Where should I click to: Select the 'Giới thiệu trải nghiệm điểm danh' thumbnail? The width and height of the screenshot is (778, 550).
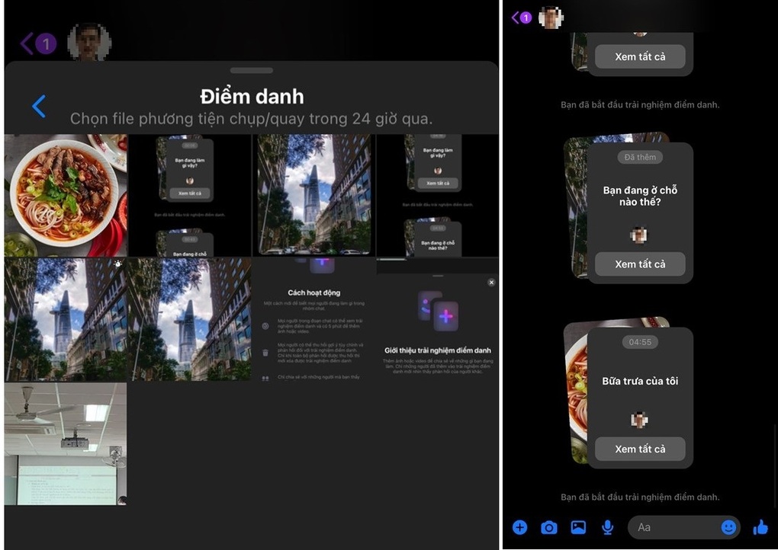tap(438, 319)
